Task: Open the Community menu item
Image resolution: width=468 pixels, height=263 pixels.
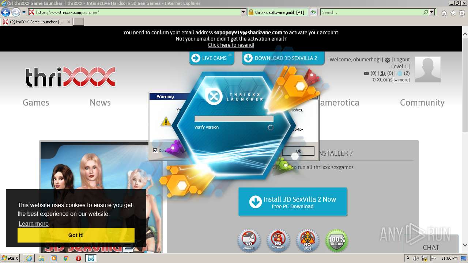Action: 422,103
